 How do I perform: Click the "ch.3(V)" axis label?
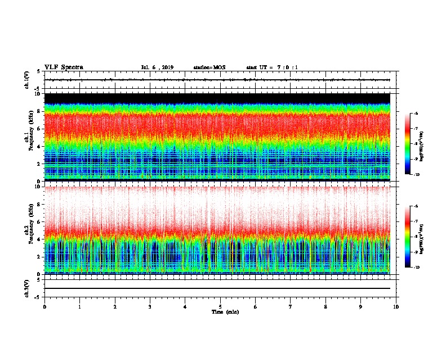[x=27, y=289]
